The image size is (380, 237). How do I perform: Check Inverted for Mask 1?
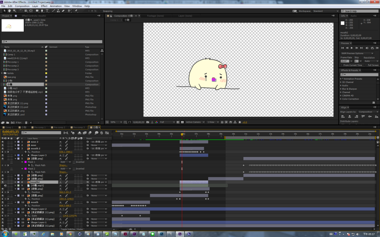click(74, 162)
